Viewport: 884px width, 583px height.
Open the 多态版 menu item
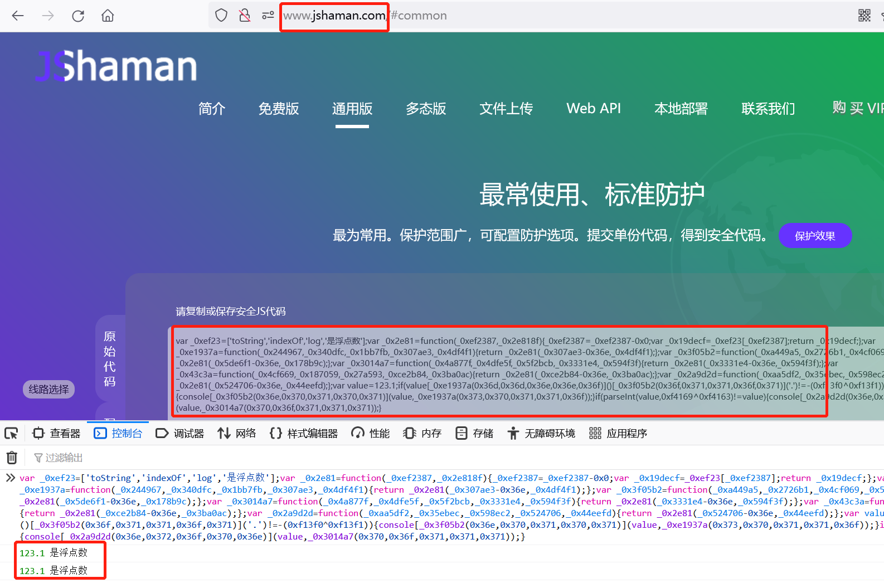pos(426,109)
